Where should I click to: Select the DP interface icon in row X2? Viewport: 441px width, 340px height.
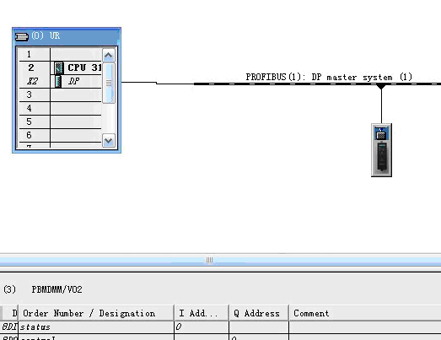tap(58, 82)
